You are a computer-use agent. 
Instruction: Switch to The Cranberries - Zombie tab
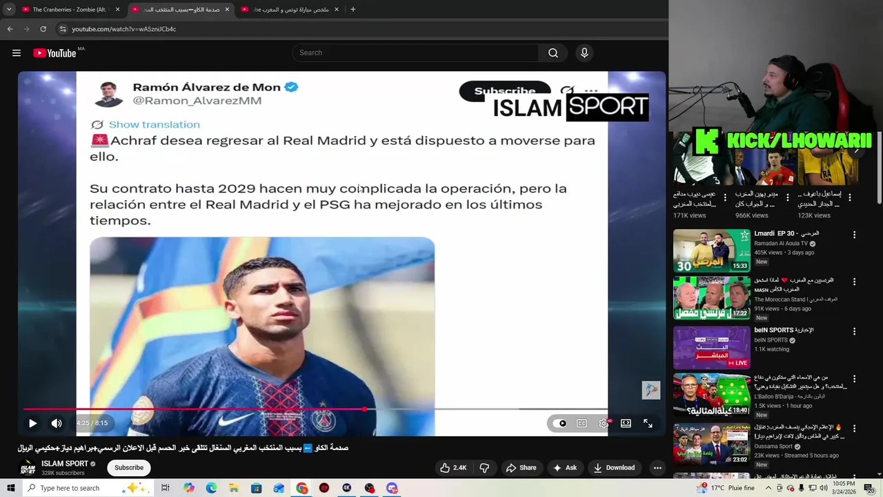tap(69, 10)
